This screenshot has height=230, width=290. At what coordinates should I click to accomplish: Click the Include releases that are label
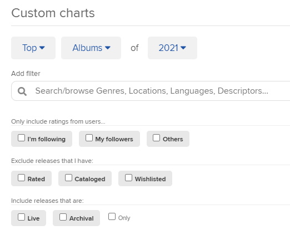tap(47, 201)
